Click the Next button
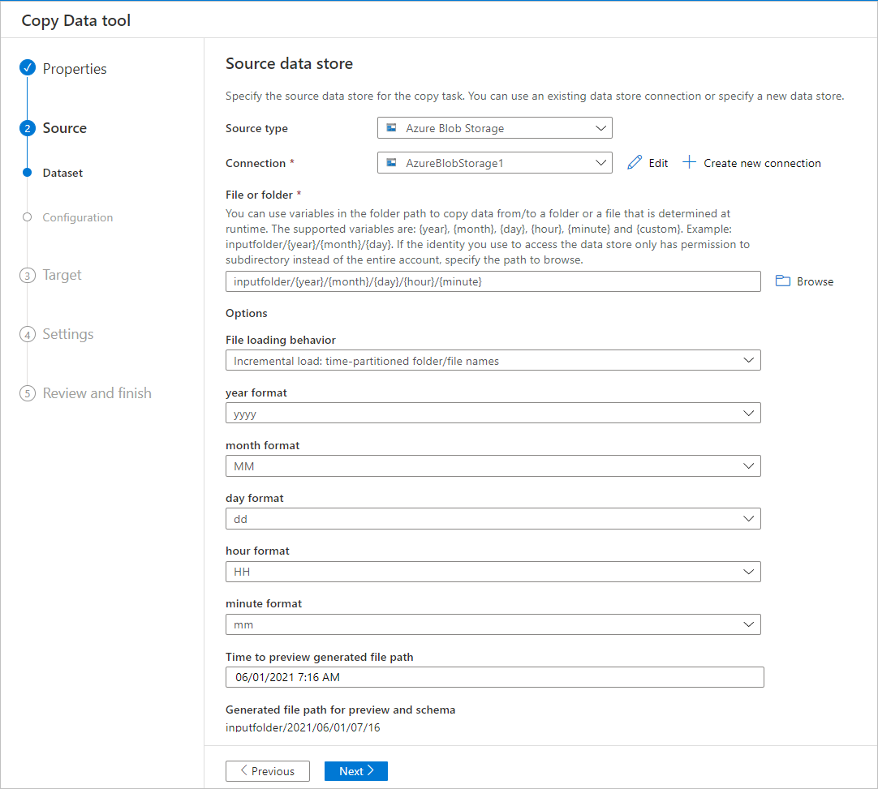This screenshot has height=789, width=878. click(355, 770)
